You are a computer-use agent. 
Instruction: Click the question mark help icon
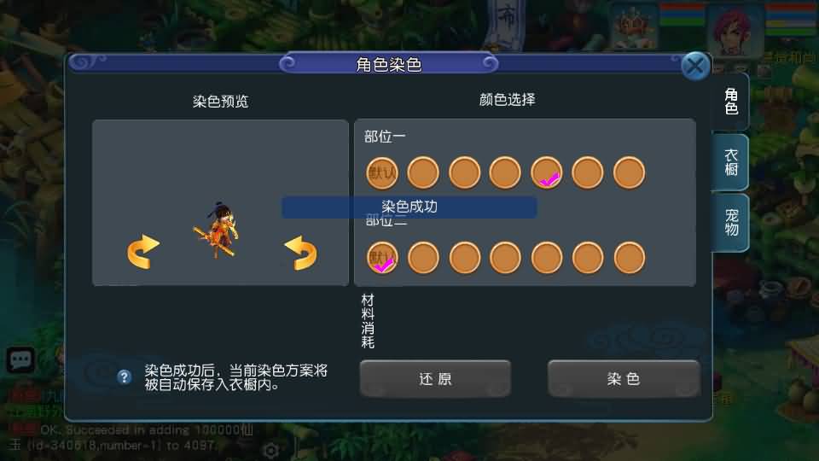pyautogui.click(x=125, y=376)
